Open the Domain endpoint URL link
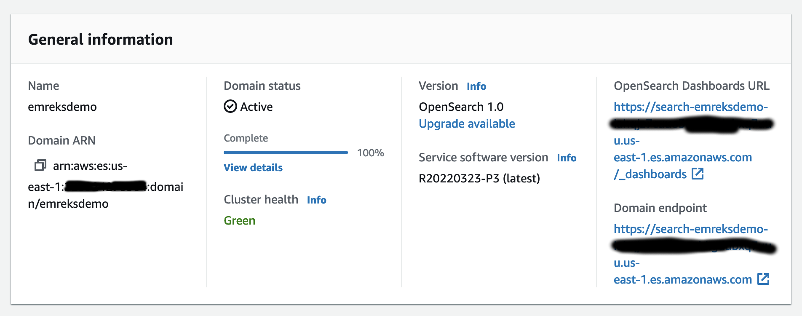The height and width of the screenshot is (316, 802). tap(691, 254)
